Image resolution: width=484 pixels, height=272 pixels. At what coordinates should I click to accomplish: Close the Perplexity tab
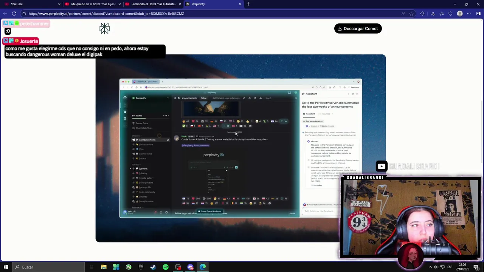tap(240, 4)
